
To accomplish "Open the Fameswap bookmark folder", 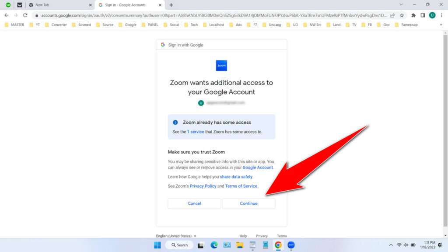I will [406, 25].
